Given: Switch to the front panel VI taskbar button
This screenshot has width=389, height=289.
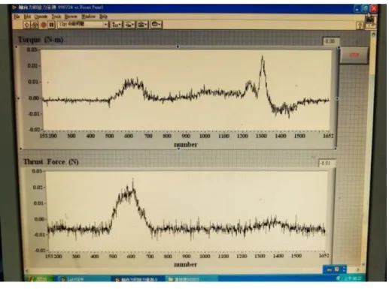Looking at the screenshot, I should click(138, 279).
